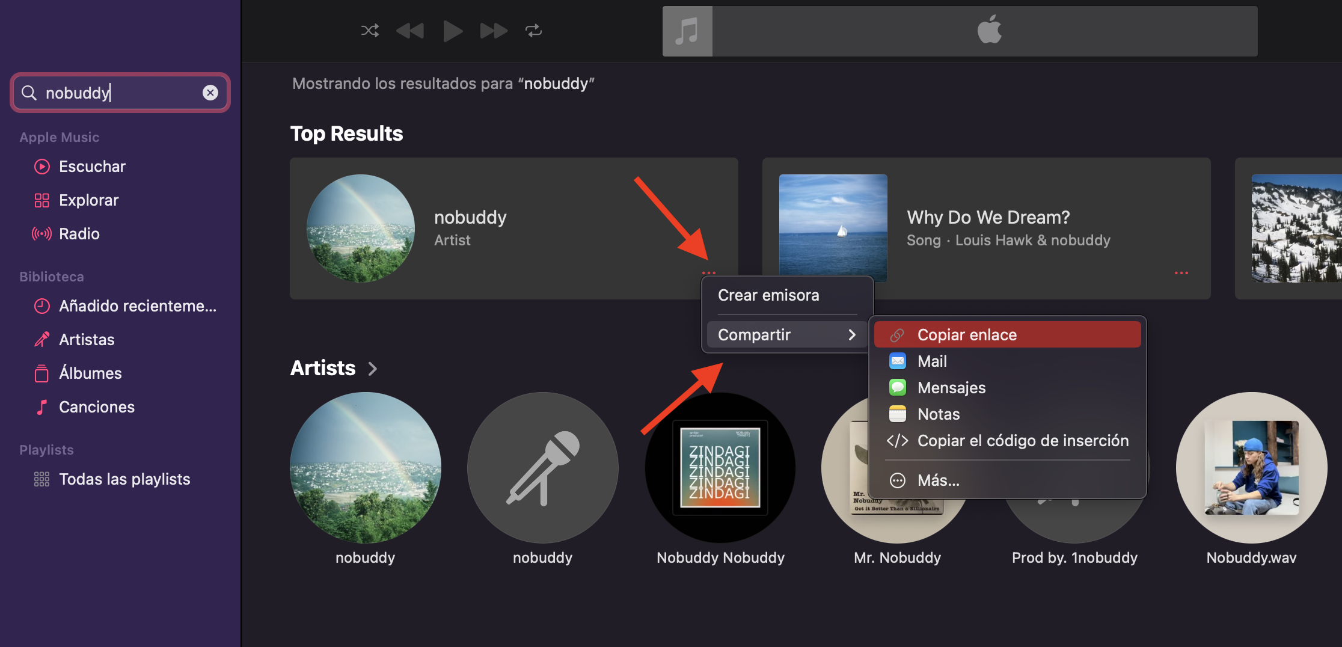
Task: Click the nobuddy rainbow artist photo in Top Results
Action: (x=361, y=228)
